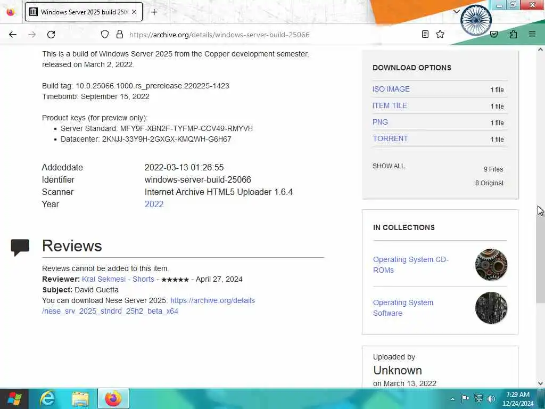The width and height of the screenshot is (545, 409).
Task: Click the 9 Files count text
Action: pos(493,169)
